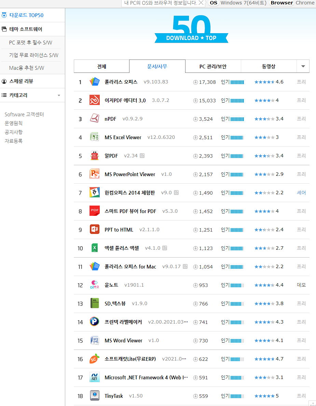Click external link icon beside Polaris for Mac v9.0.17
This screenshot has height=406, width=316.
pos(185,266)
